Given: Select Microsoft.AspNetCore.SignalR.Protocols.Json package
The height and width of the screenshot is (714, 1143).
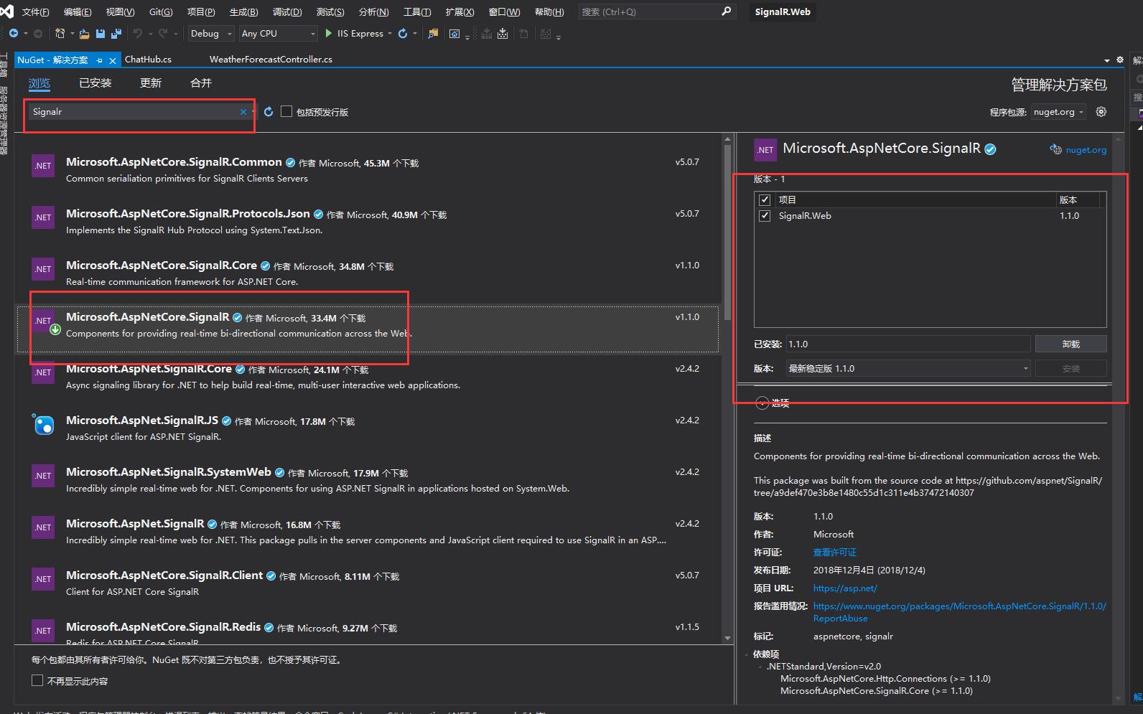Looking at the screenshot, I should click(368, 222).
